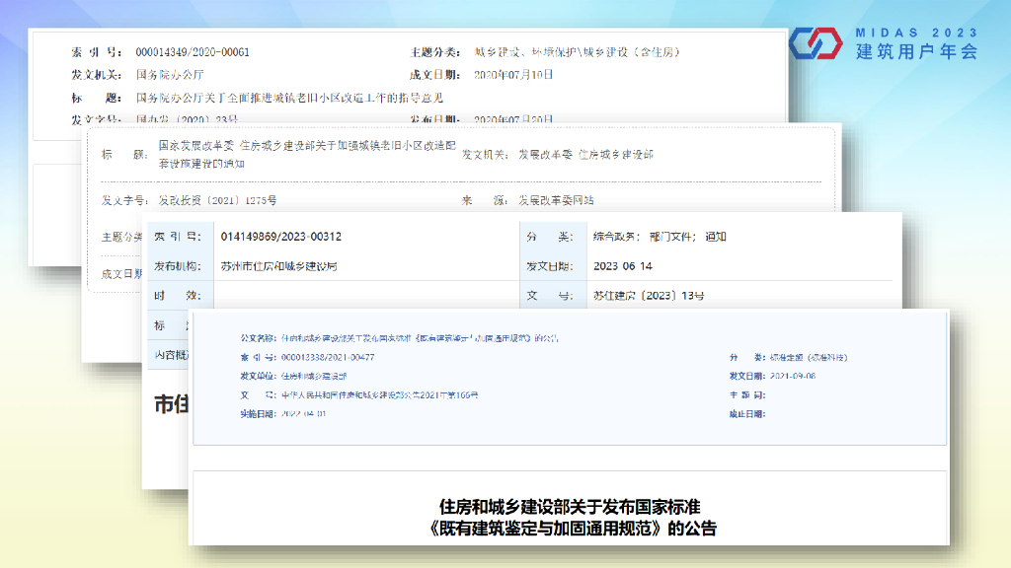This screenshot has width=1011, height=568.
Task: Click document number 发改投资〔2021〕1275号
Action: (x=217, y=200)
